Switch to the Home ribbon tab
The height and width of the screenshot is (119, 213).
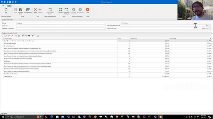pyautogui.click(x=9, y=6)
